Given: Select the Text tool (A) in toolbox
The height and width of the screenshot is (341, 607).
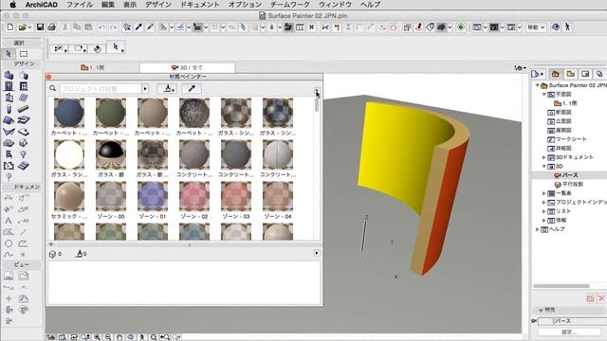Looking at the screenshot, I should point(9,221).
